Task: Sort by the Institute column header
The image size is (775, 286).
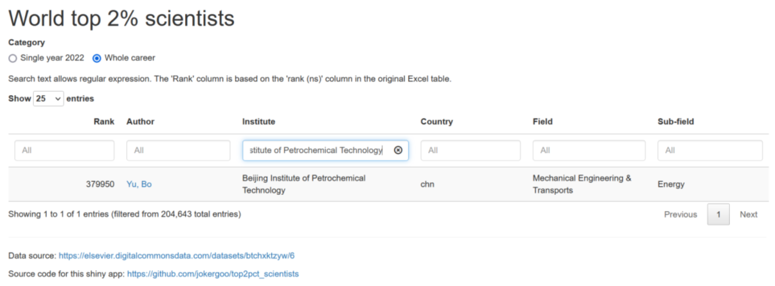Action: [x=258, y=121]
